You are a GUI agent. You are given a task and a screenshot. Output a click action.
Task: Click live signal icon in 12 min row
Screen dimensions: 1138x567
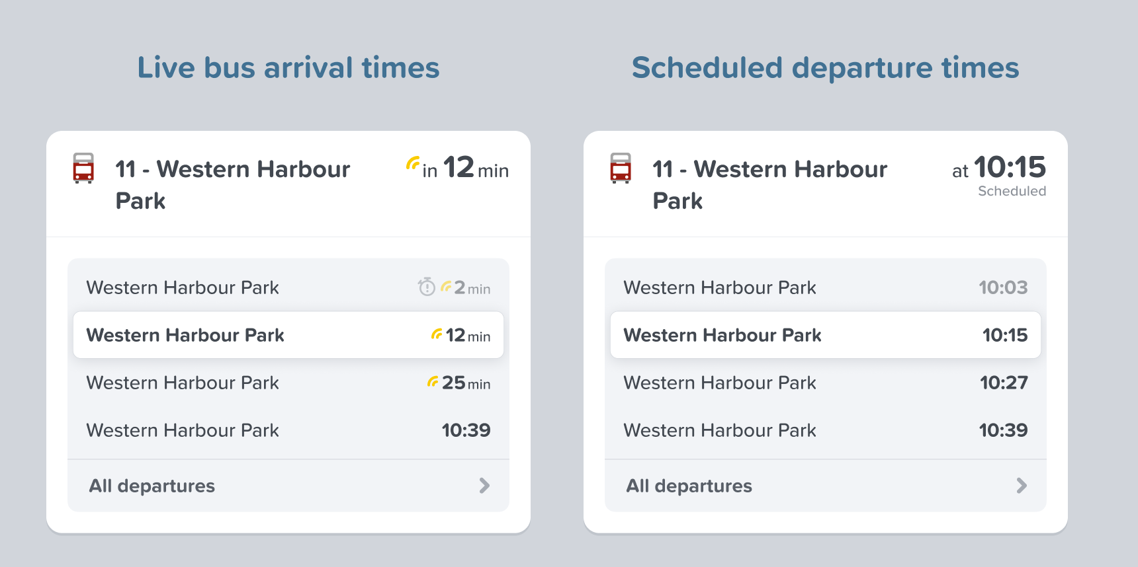click(437, 334)
